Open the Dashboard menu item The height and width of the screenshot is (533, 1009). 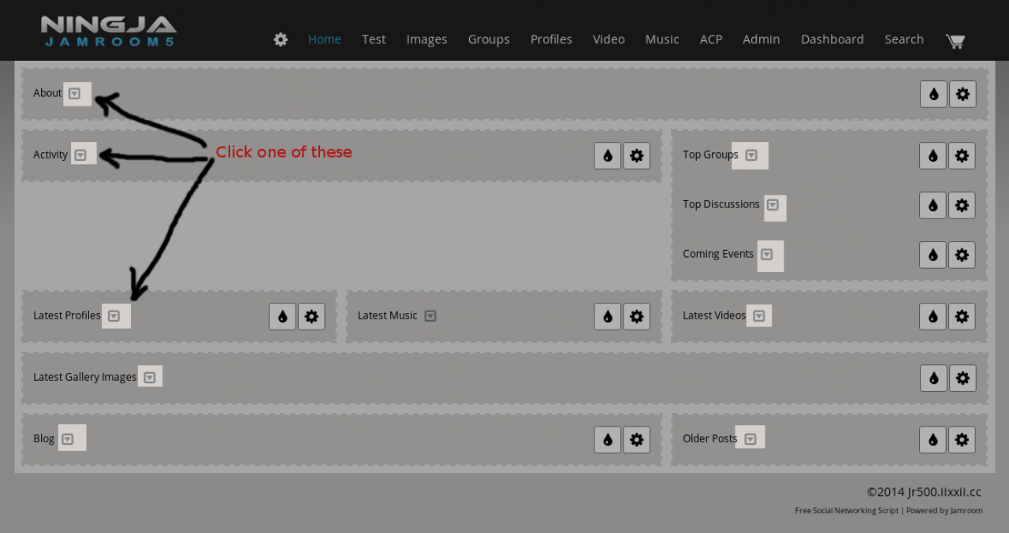832,39
